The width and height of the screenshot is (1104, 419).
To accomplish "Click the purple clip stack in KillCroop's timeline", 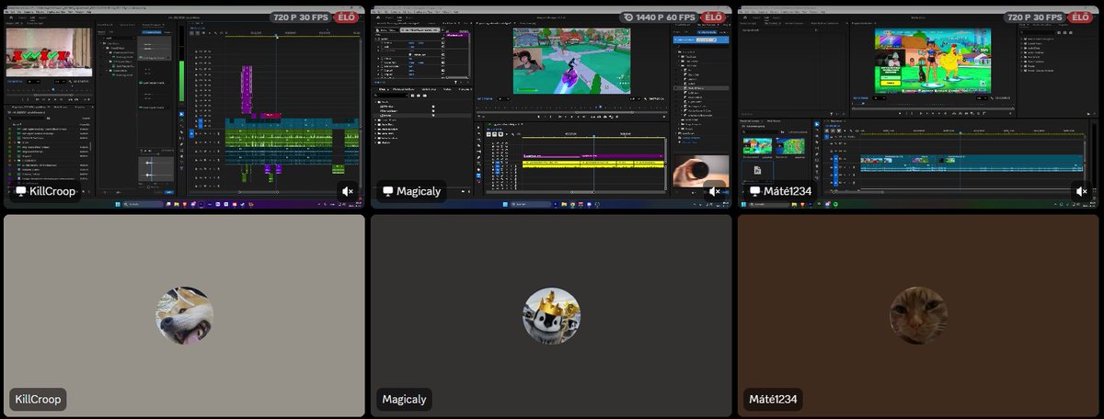I will (x=247, y=90).
